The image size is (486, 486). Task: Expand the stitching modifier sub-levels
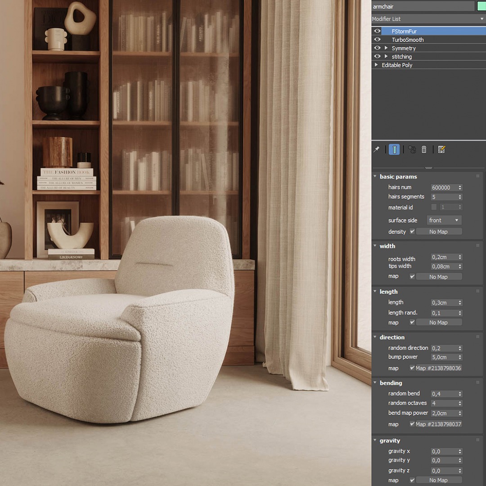tap(386, 56)
